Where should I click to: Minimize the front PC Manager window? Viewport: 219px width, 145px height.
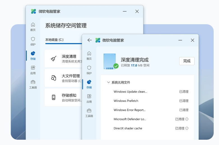pyautogui.click(x=180, y=40)
